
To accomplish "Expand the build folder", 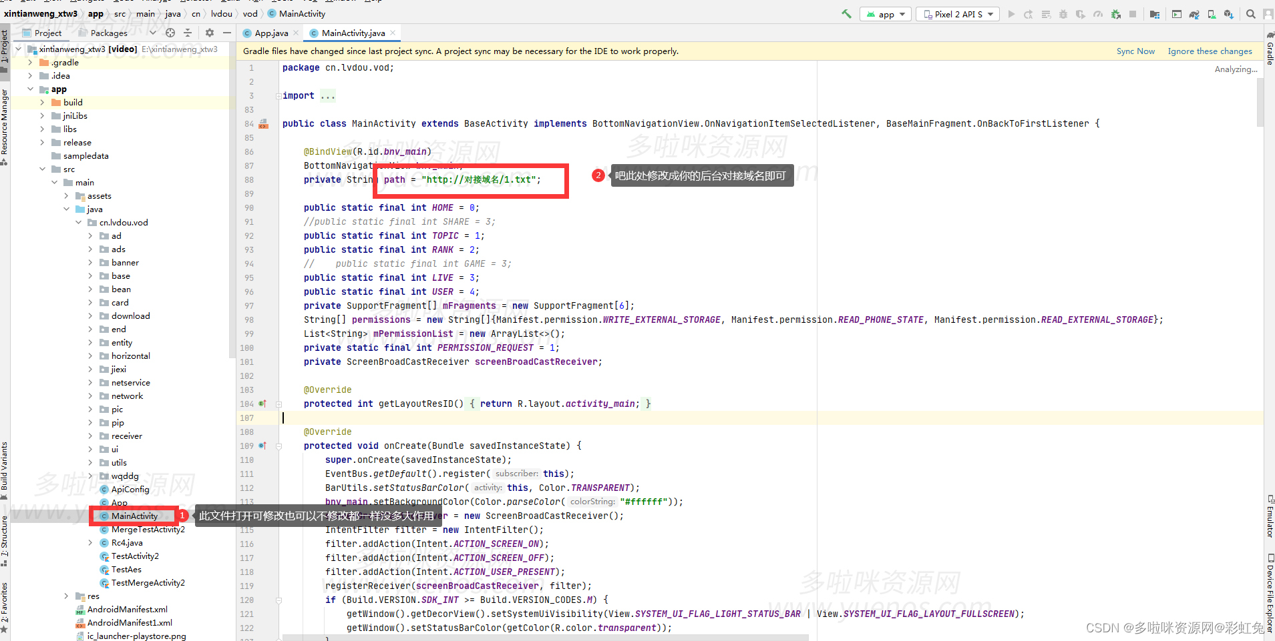I will point(42,102).
